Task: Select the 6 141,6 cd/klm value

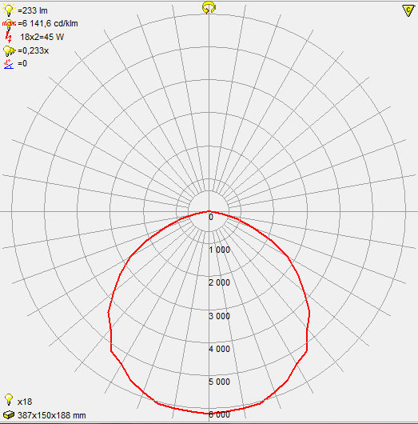Action: [48, 23]
